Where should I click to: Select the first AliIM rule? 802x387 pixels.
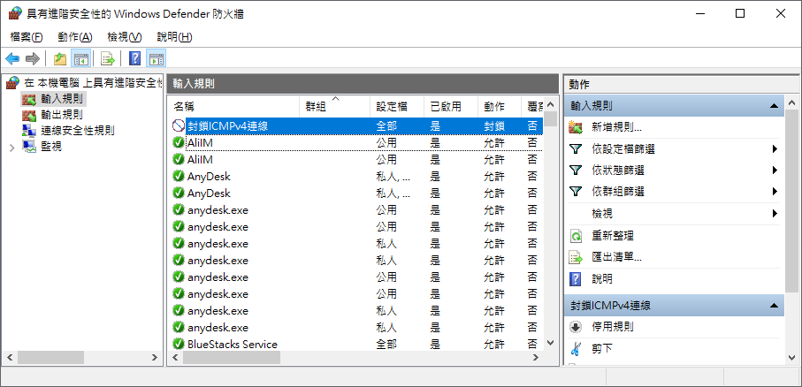(x=356, y=143)
